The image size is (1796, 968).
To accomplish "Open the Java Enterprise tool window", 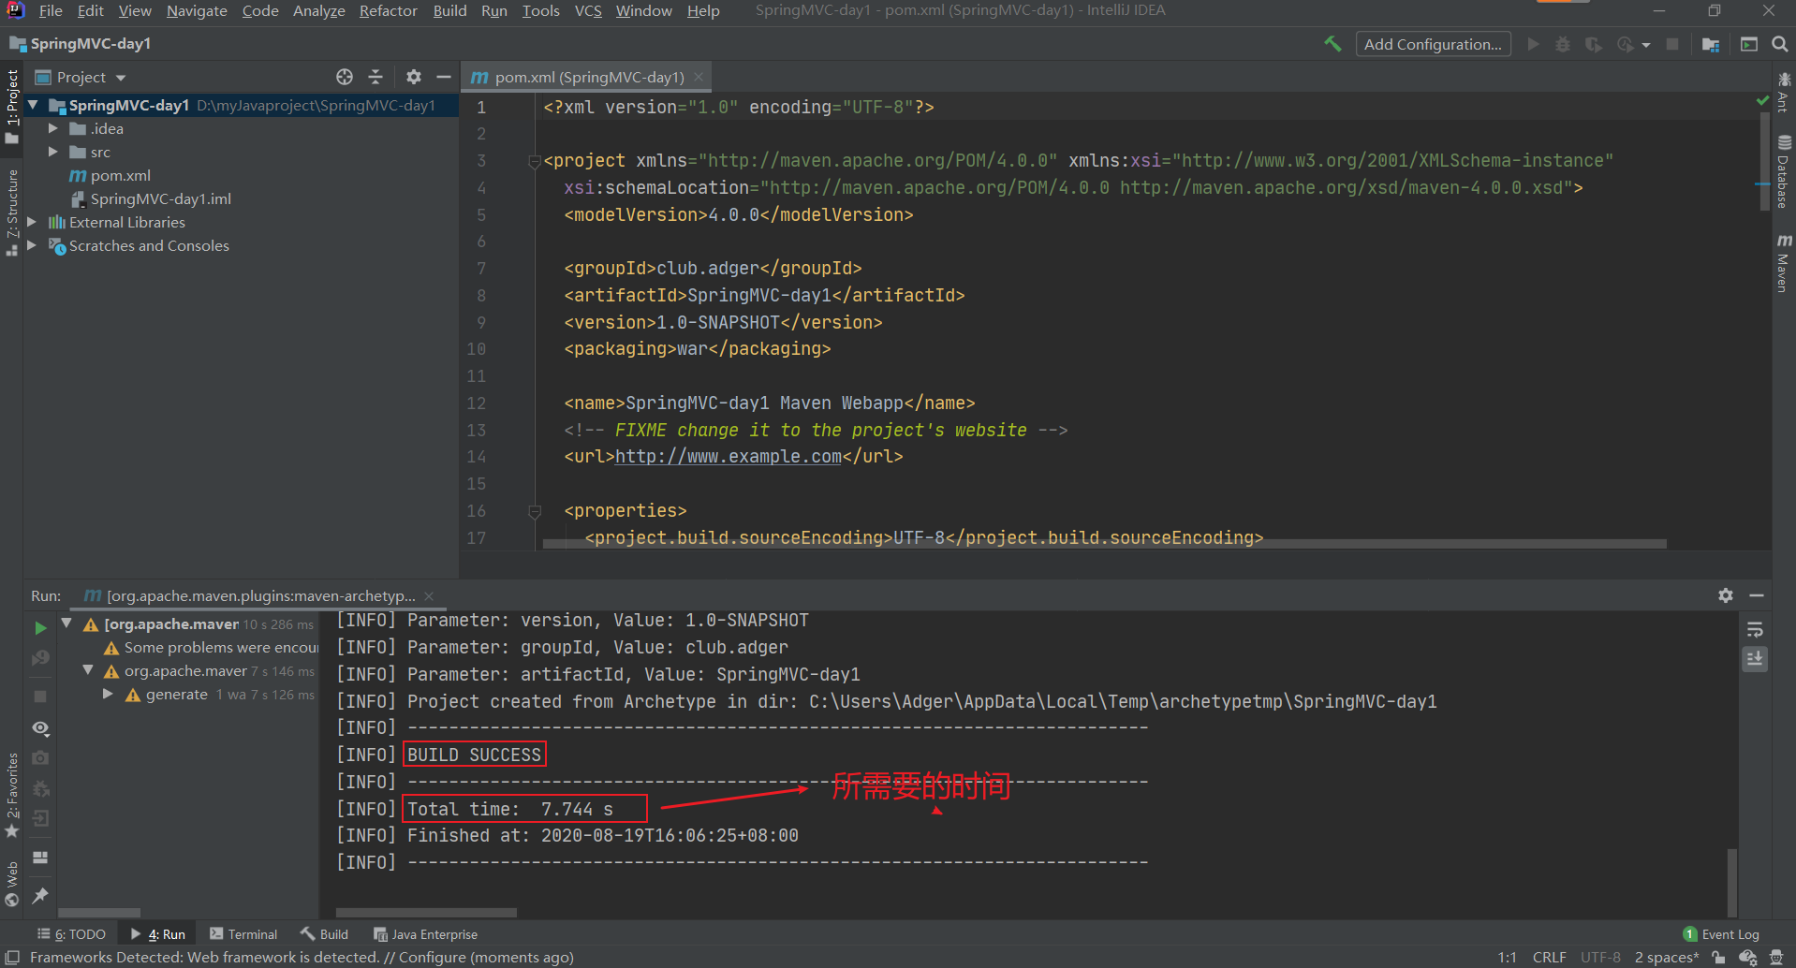I will pos(425,934).
